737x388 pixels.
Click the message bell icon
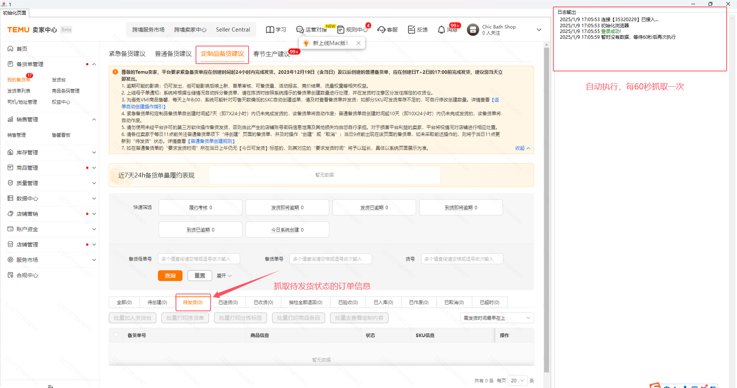pyautogui.click(x=442, y=30)
